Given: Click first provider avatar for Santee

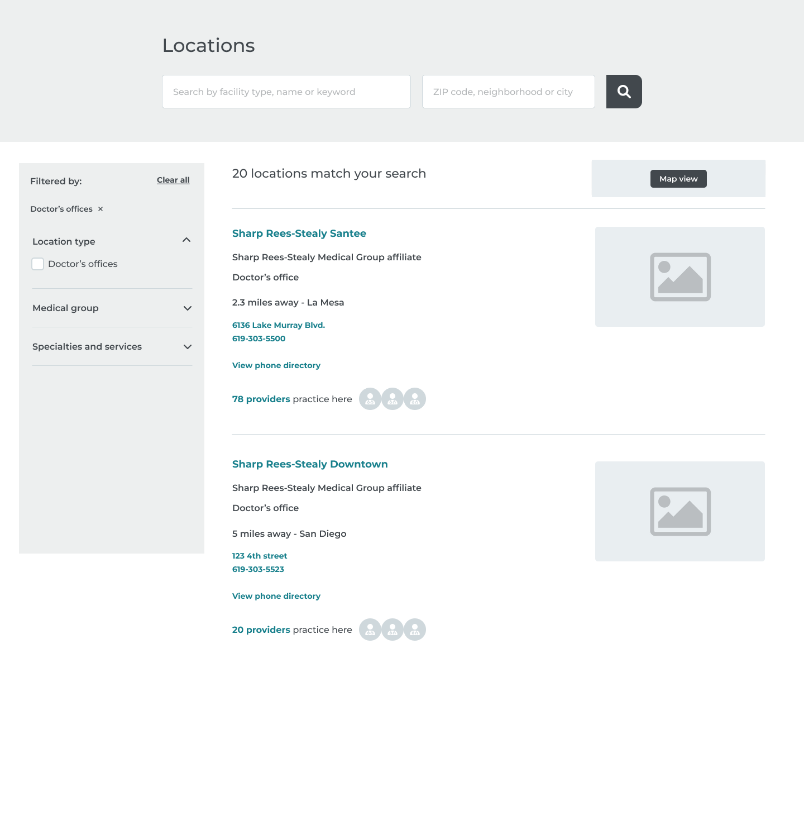Looking at the screenshot, I should coord(370,399).
